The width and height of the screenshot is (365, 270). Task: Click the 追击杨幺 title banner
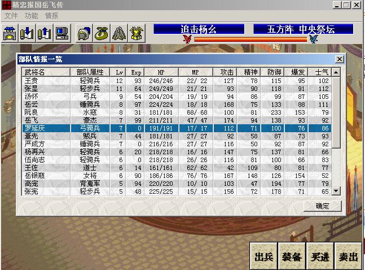point(199,29)
